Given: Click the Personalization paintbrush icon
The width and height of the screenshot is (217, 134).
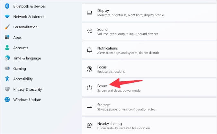Looking at the screenshot, I should pos(7,27).
